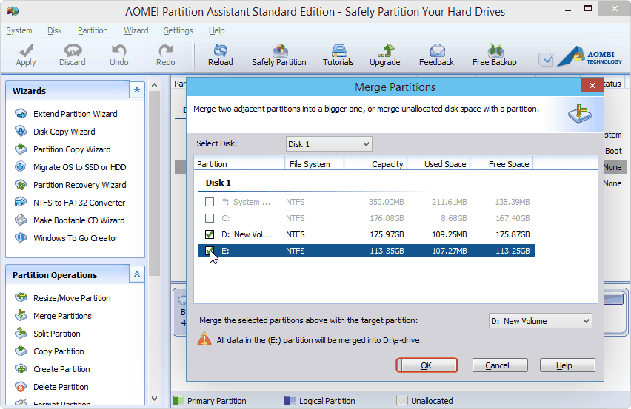Open the Help menu
The width and height of the screenshot is (631, 409).
click(216, 30)
